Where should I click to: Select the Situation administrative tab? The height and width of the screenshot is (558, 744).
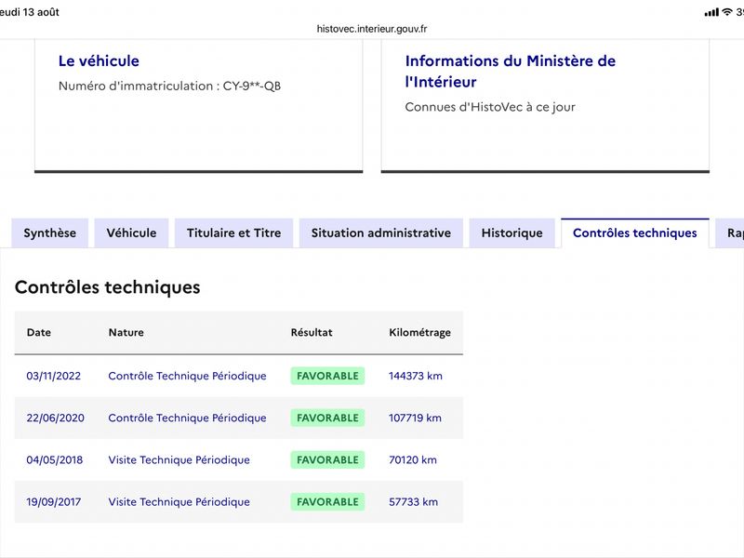click(x=381, y=233)
